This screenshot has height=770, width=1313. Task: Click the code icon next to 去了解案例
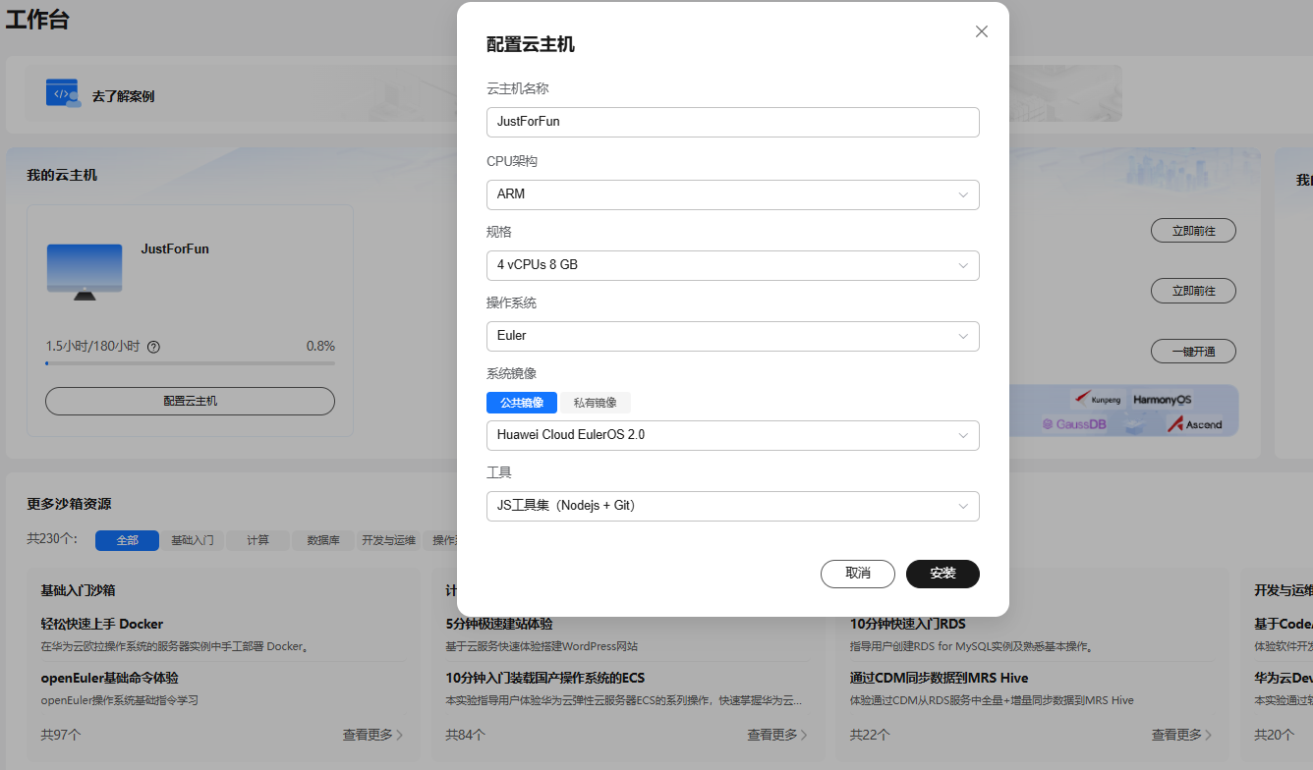63,93
